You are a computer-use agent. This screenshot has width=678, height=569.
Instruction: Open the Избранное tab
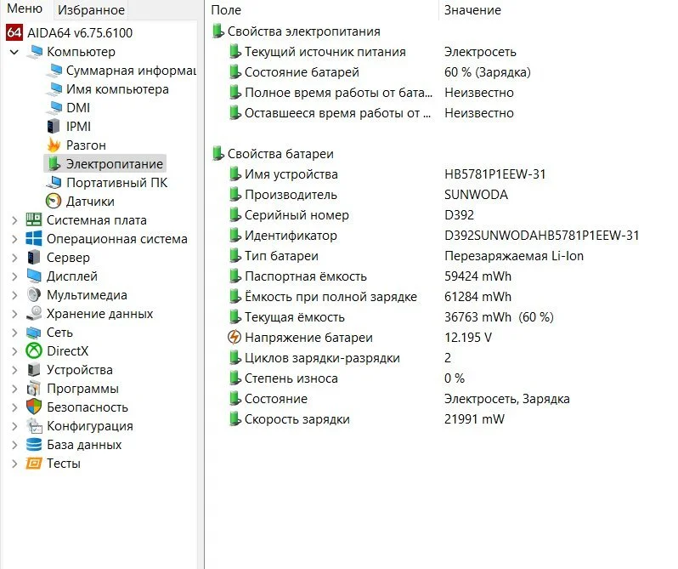[90, 10]
